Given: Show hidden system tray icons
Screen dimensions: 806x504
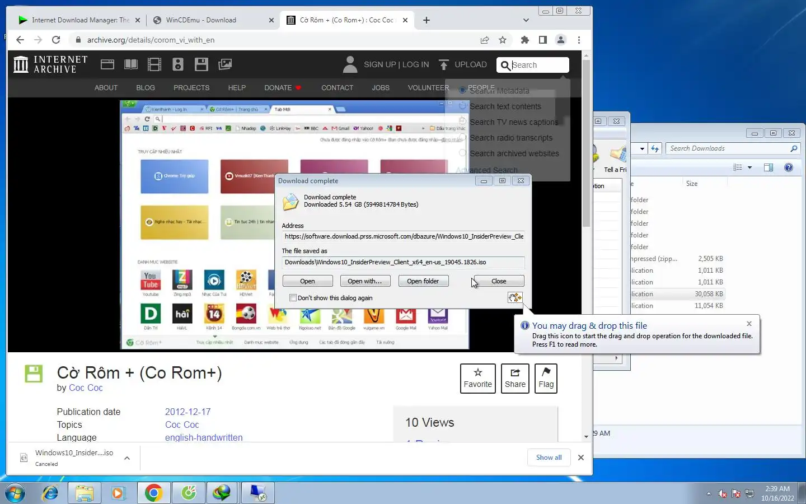Looking at the screenshot, I should (709, 494).
